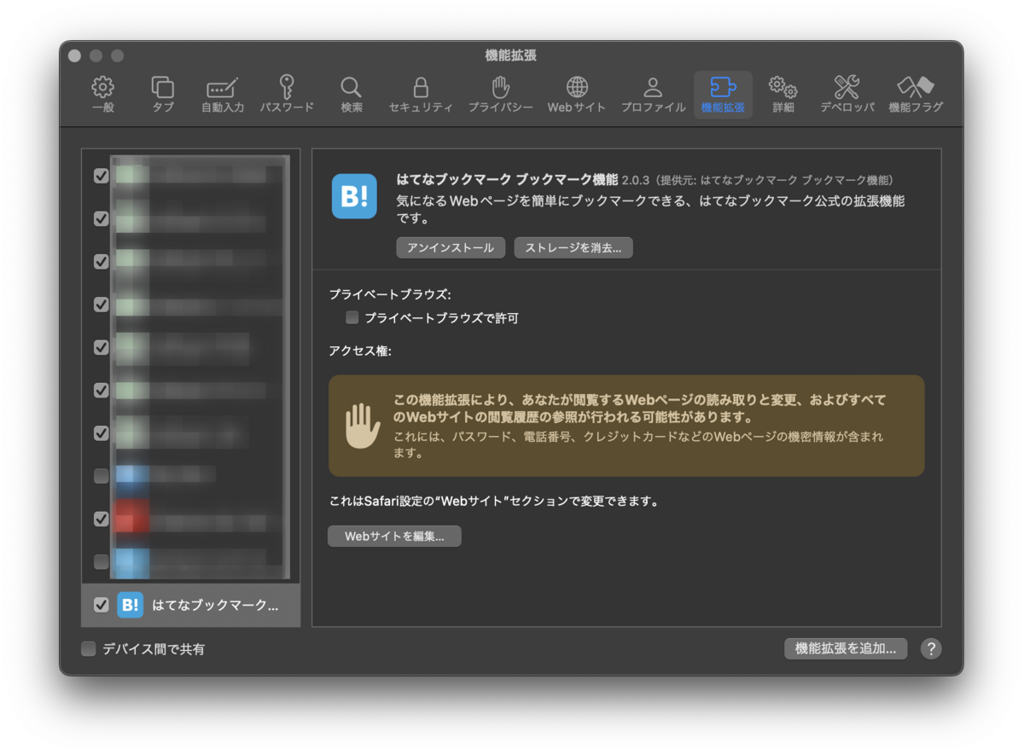Open the 検索 magnifier tab

click(351, 95)
